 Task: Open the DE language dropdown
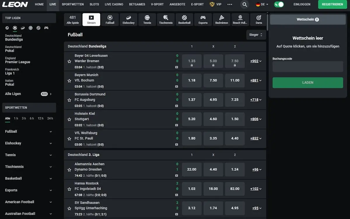(262, 4)
